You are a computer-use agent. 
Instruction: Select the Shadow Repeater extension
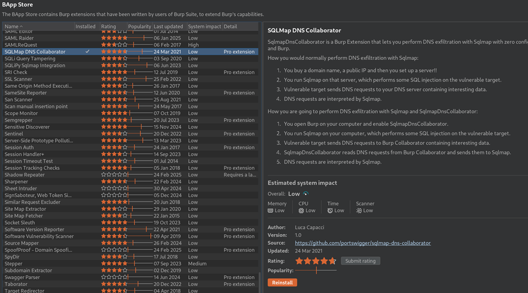(130, 175)
